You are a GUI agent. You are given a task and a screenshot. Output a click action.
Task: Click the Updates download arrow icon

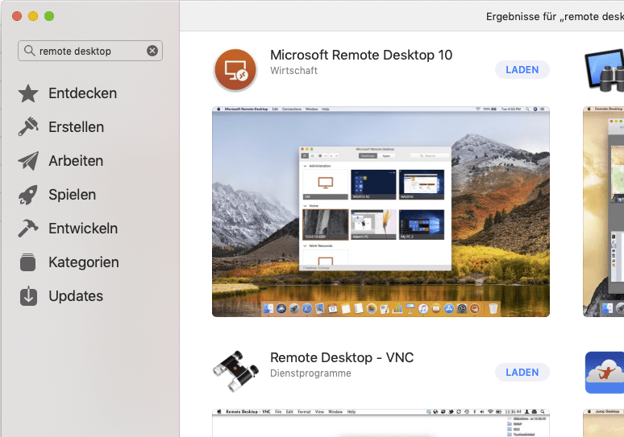point(28,296)
